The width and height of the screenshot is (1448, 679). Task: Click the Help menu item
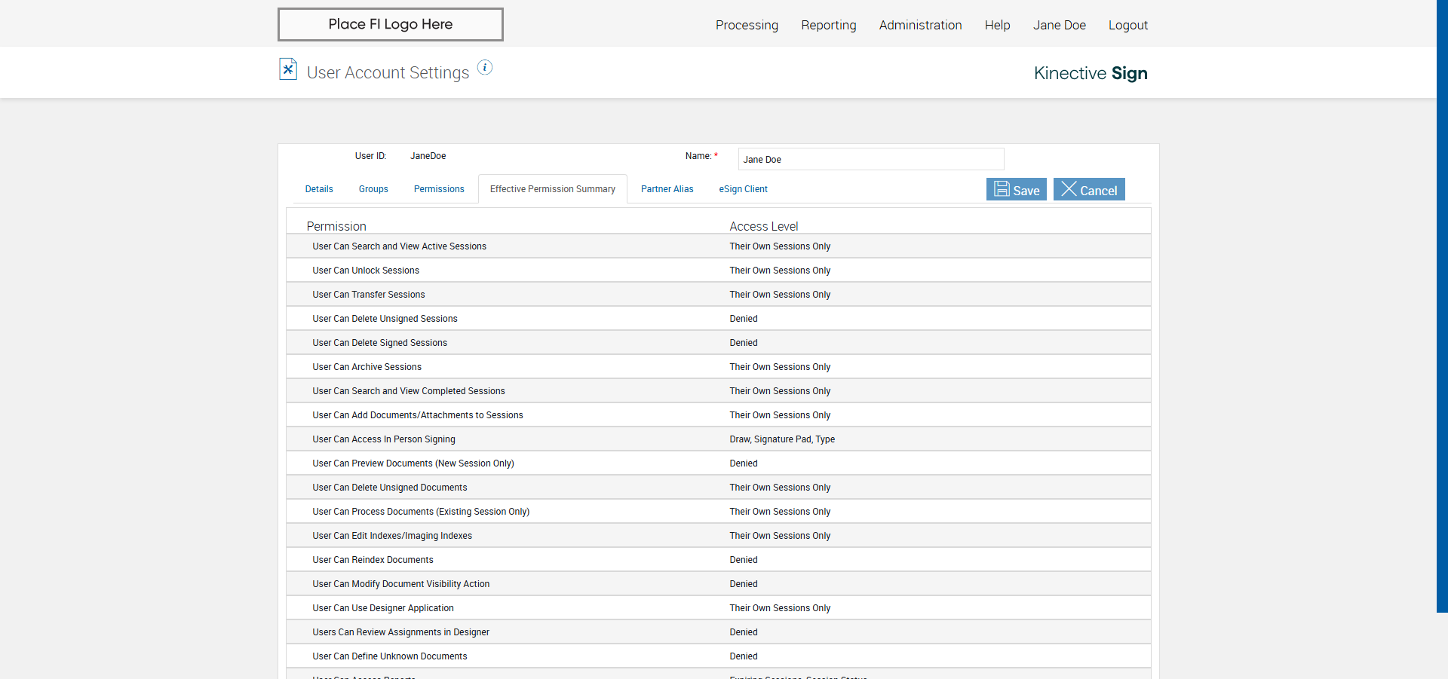(x=997, y=25)
